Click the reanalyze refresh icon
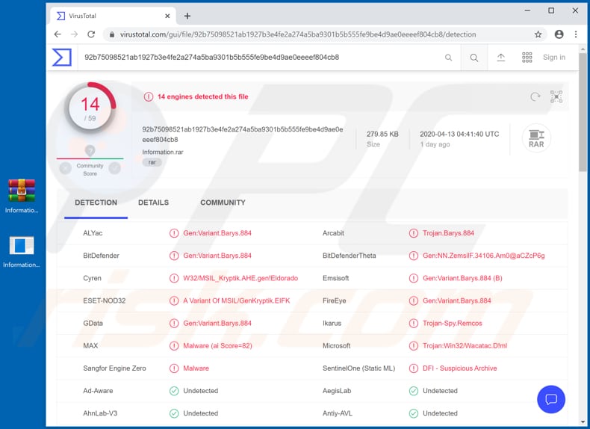 [535, 97]
